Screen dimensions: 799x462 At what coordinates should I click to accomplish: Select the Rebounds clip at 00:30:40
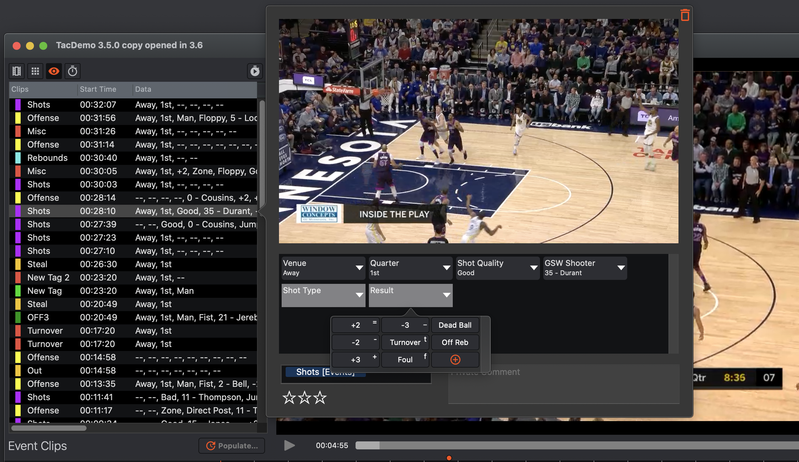pos(133,158)
